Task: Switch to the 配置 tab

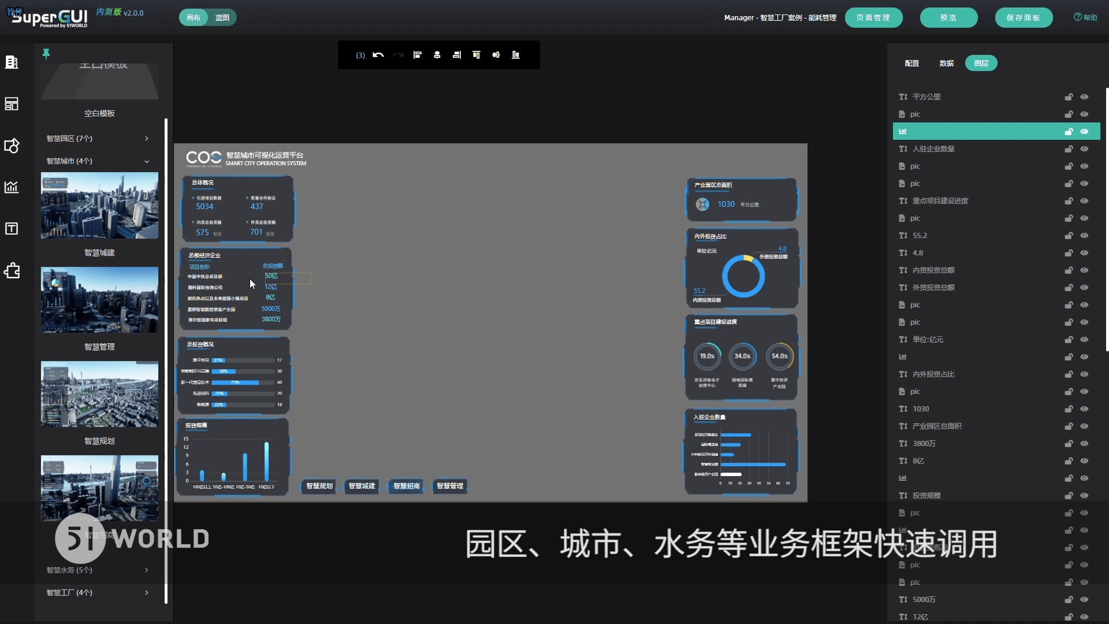Action: pyautogui.click(x=912, y=64)
